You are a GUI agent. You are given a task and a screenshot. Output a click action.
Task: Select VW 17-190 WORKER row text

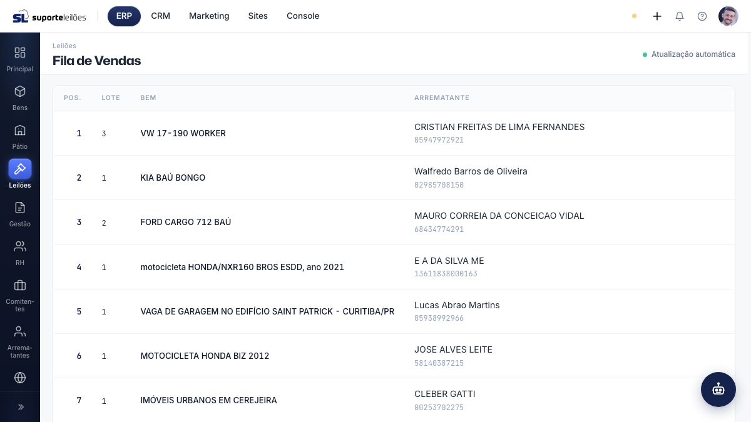[x=183, y=133]
